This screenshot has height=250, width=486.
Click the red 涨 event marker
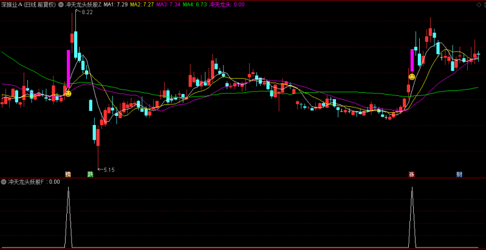point(412,174)
